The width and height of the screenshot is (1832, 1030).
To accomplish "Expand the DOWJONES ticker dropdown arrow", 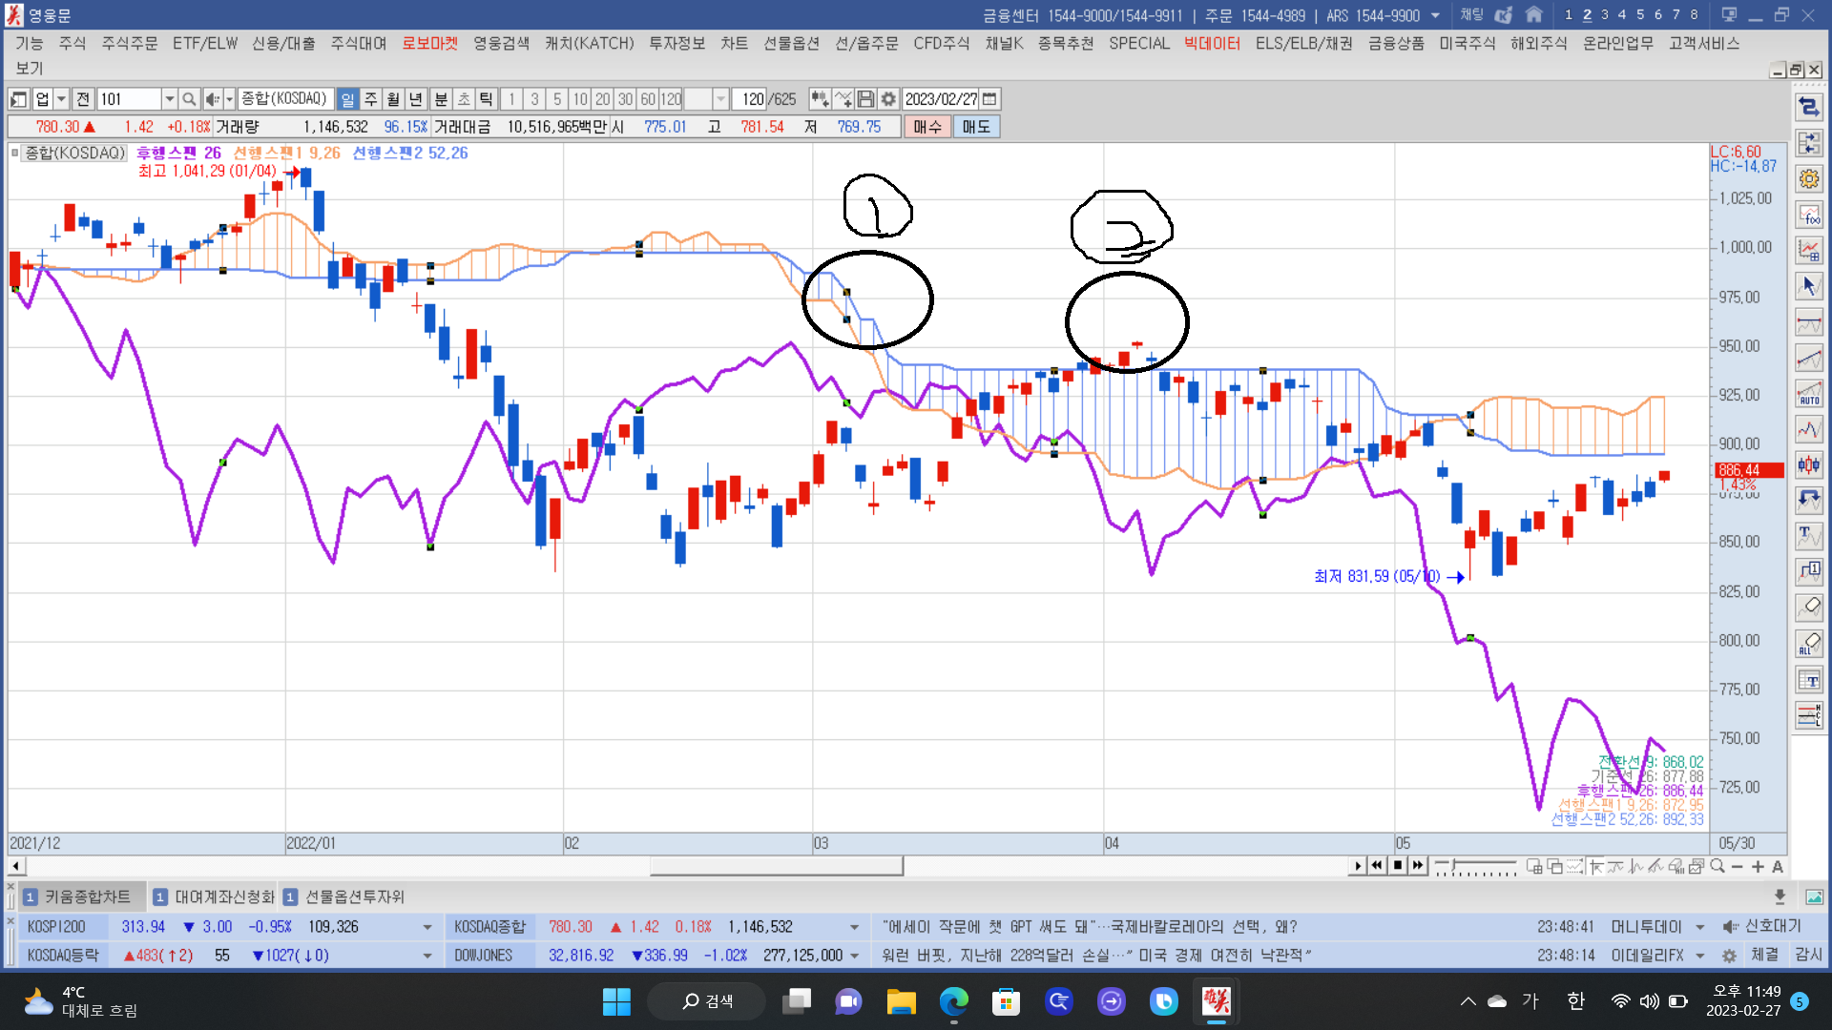I will pyautogui.click(x=854, y=956).
